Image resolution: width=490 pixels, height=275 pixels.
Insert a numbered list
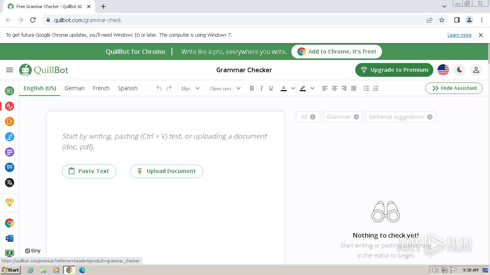tap(376, 88)
